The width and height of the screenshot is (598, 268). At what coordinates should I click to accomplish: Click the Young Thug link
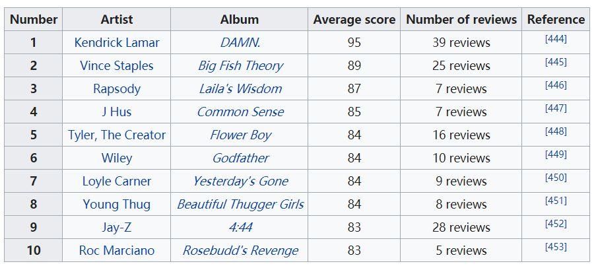click(x=117, y=205)
